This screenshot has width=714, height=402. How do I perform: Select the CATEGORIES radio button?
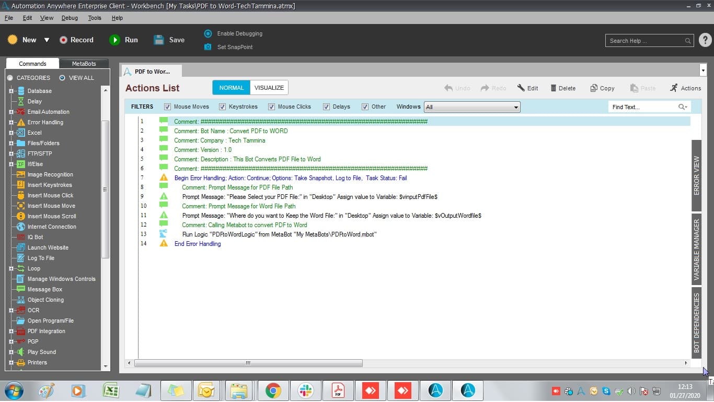click(x=10, y=78)
